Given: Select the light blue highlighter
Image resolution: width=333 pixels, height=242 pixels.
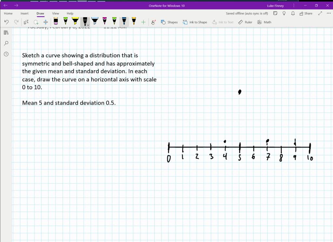Looking at the screenshot, I should (x=95, y=21).
